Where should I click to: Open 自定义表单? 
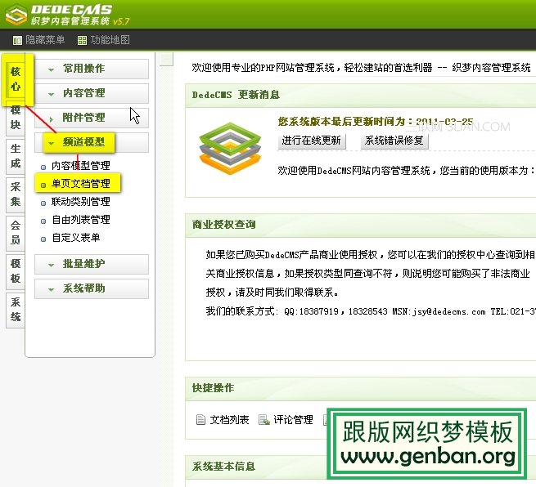76,238
